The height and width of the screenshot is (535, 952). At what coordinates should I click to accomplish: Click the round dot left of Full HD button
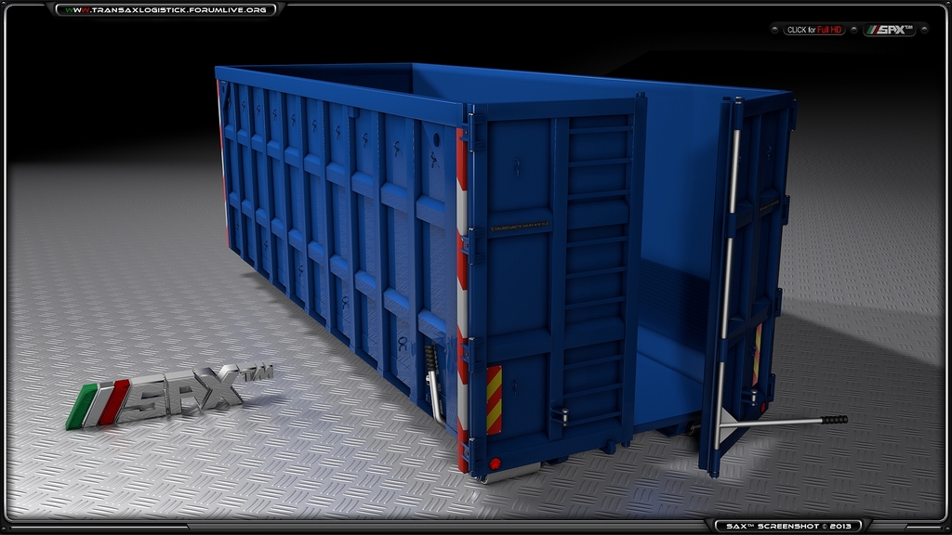[x=774, y=29]
